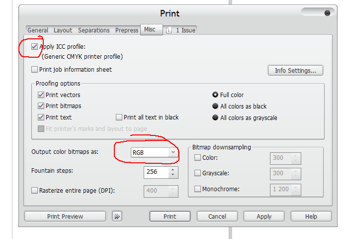347x239 pixels.
Task: Select the Full color radio button
Action: click(215, 95)
